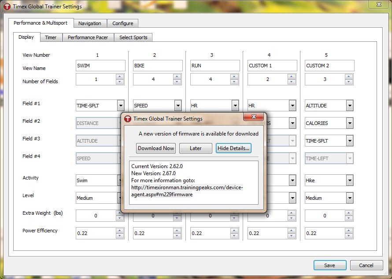Open the Swim activity dropdown

(x=98, y=180)
